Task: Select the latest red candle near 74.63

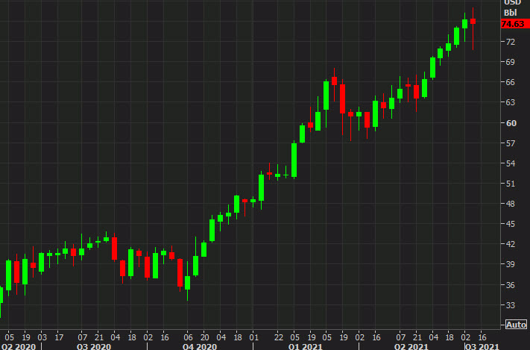Action: (473, 22)
